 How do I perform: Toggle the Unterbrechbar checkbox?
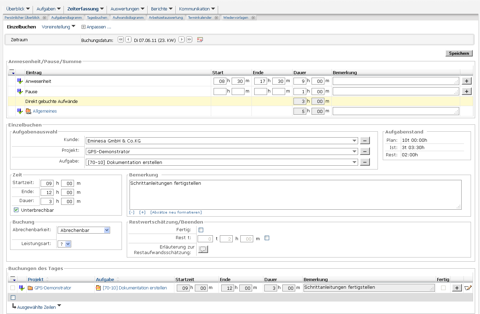point(16,210)
